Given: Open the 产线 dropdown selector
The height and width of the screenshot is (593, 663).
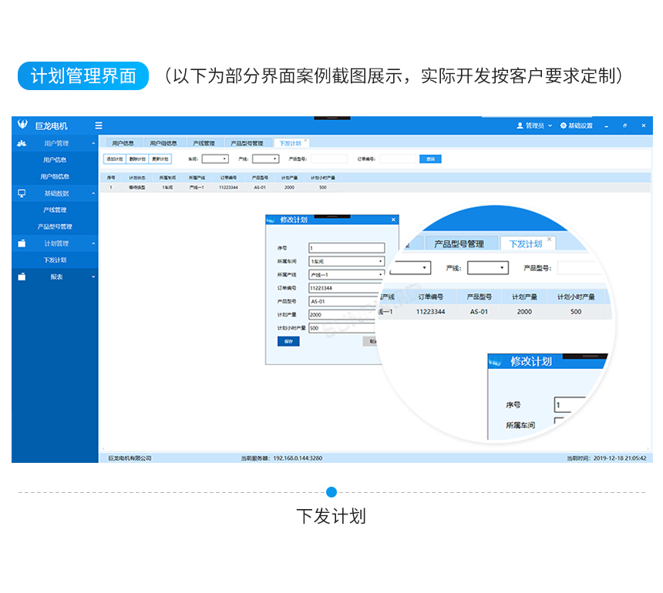Looking at the screenshot, I should (x=267, y=159).
